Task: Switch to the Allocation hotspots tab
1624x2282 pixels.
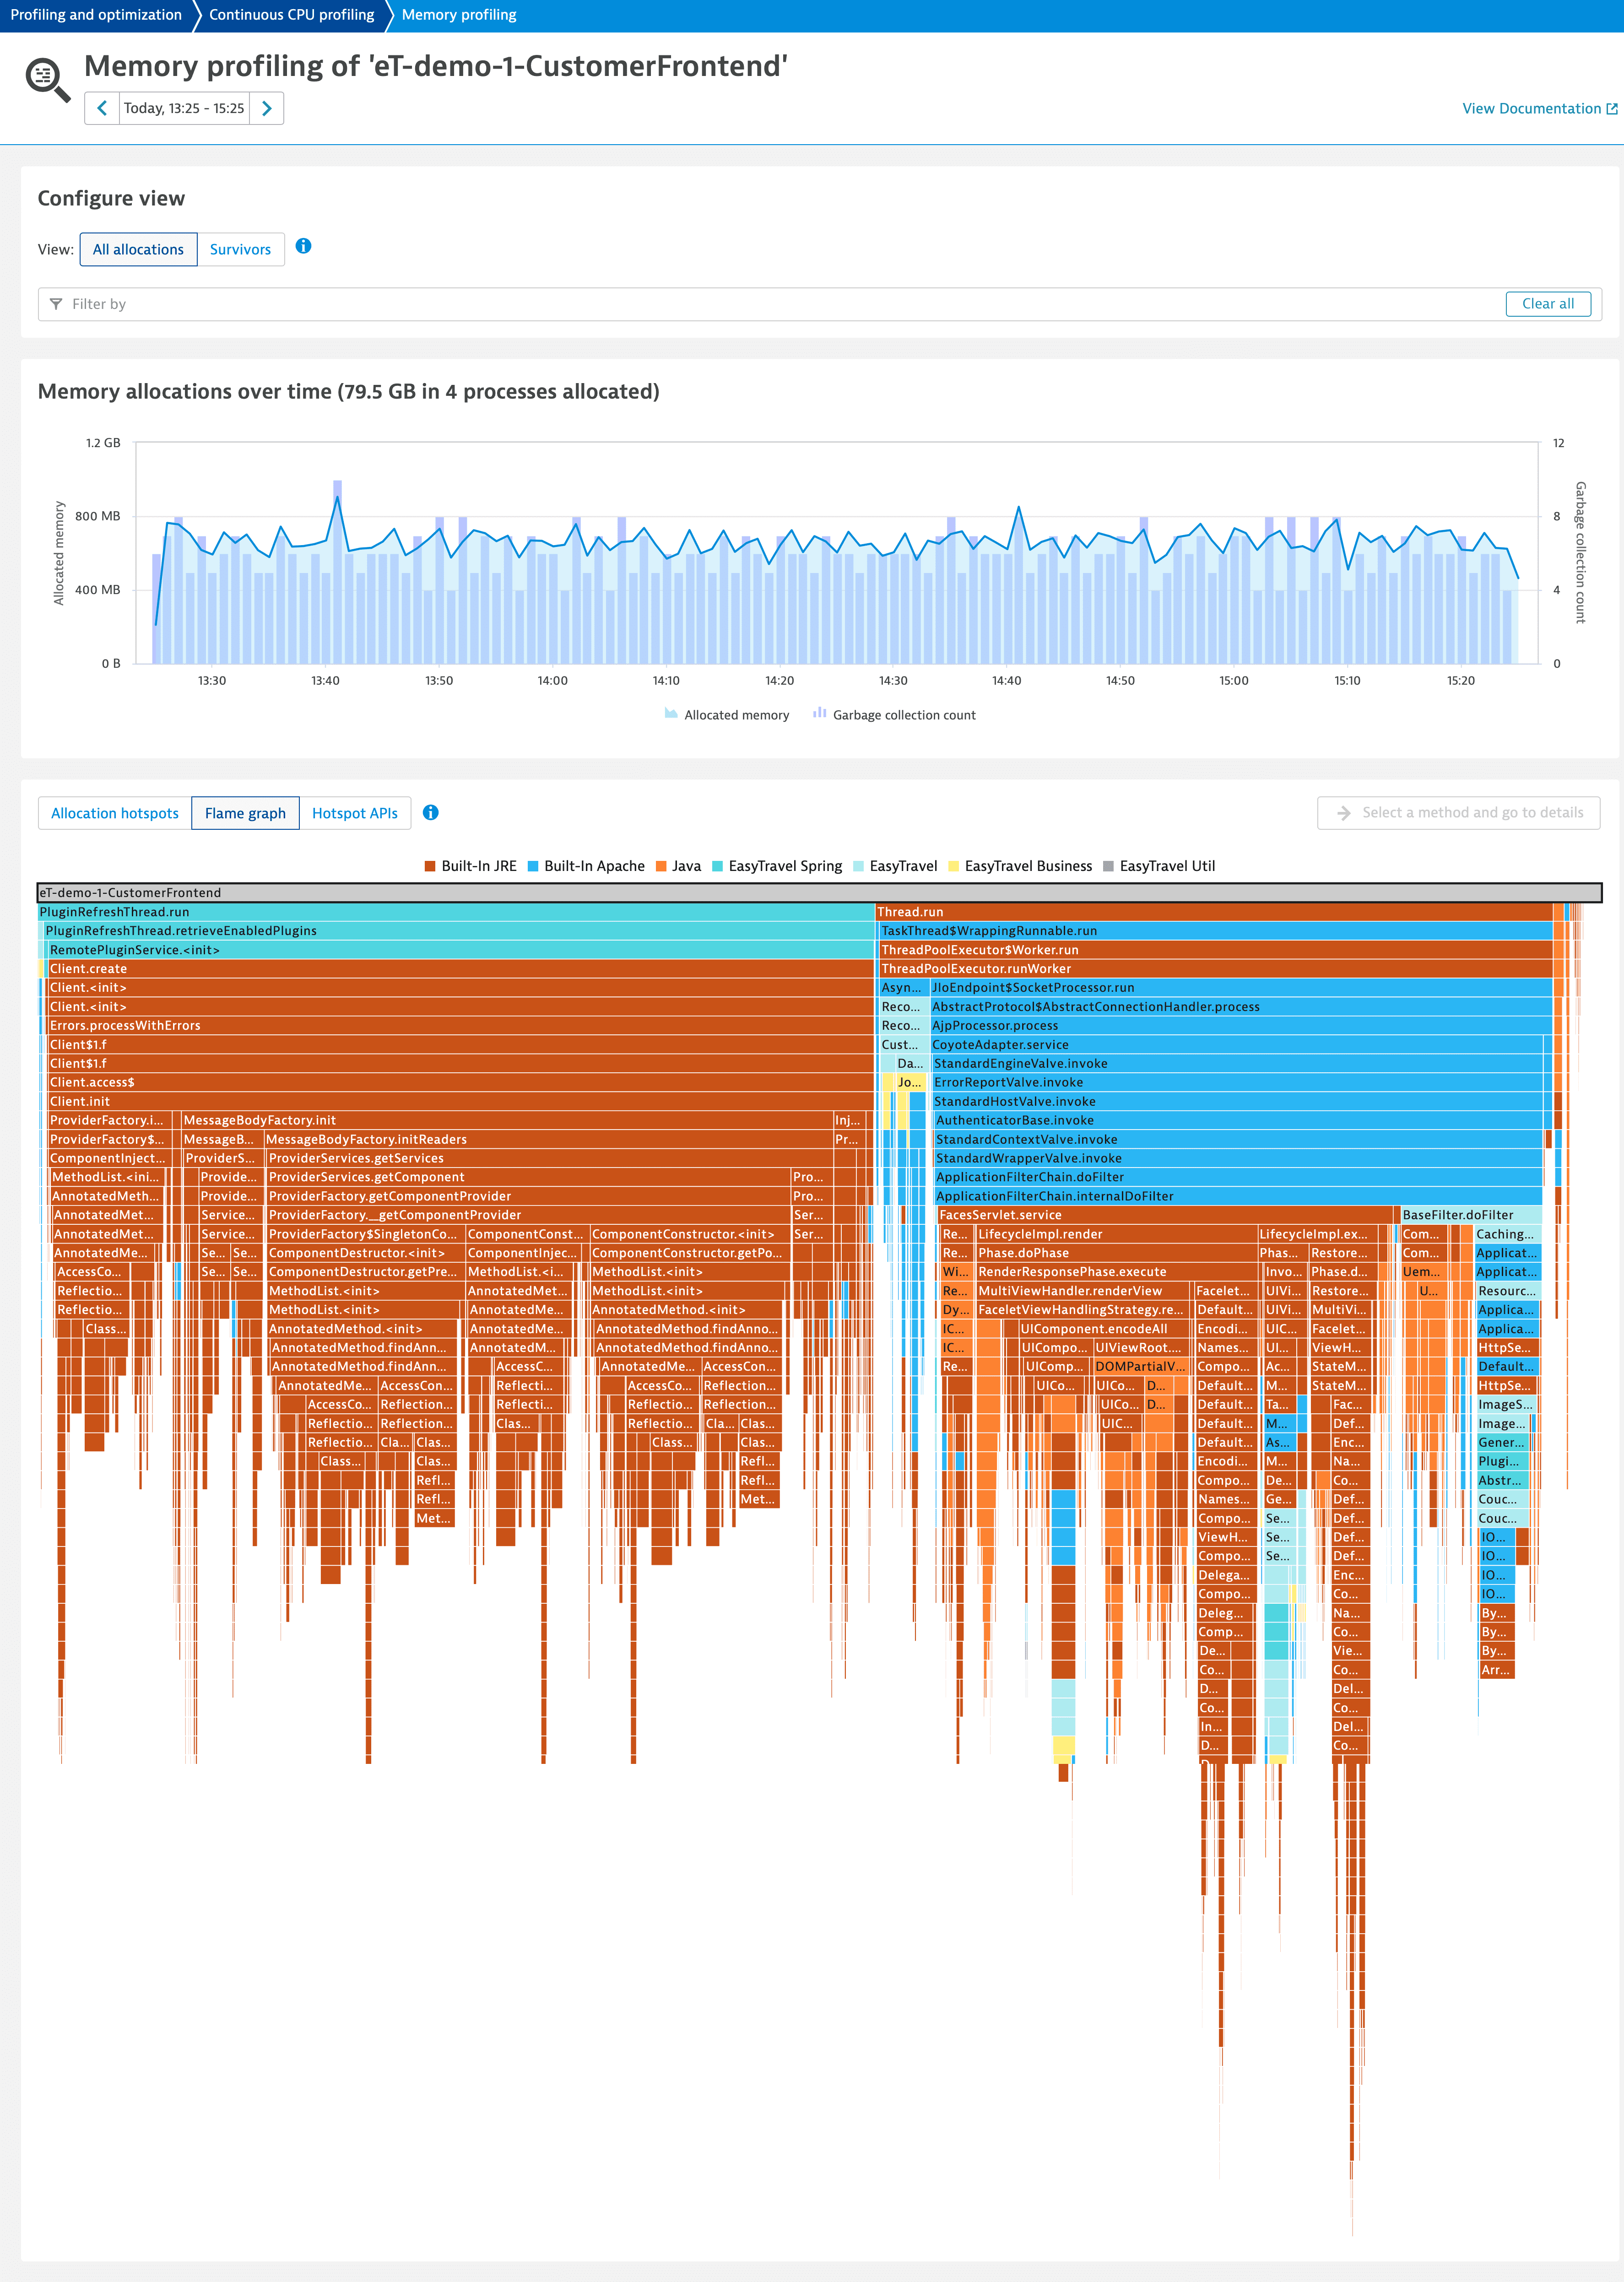Action: click(x=114, y=812)
